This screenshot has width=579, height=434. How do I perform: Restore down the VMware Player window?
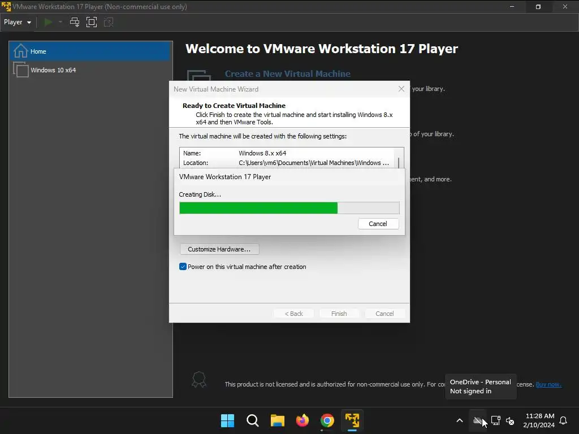538,7
